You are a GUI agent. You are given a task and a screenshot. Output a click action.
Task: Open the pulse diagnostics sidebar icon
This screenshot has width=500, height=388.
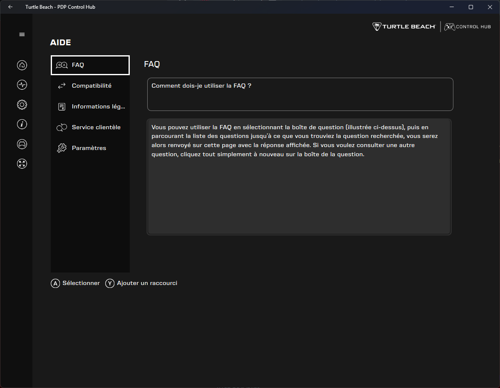22,85
